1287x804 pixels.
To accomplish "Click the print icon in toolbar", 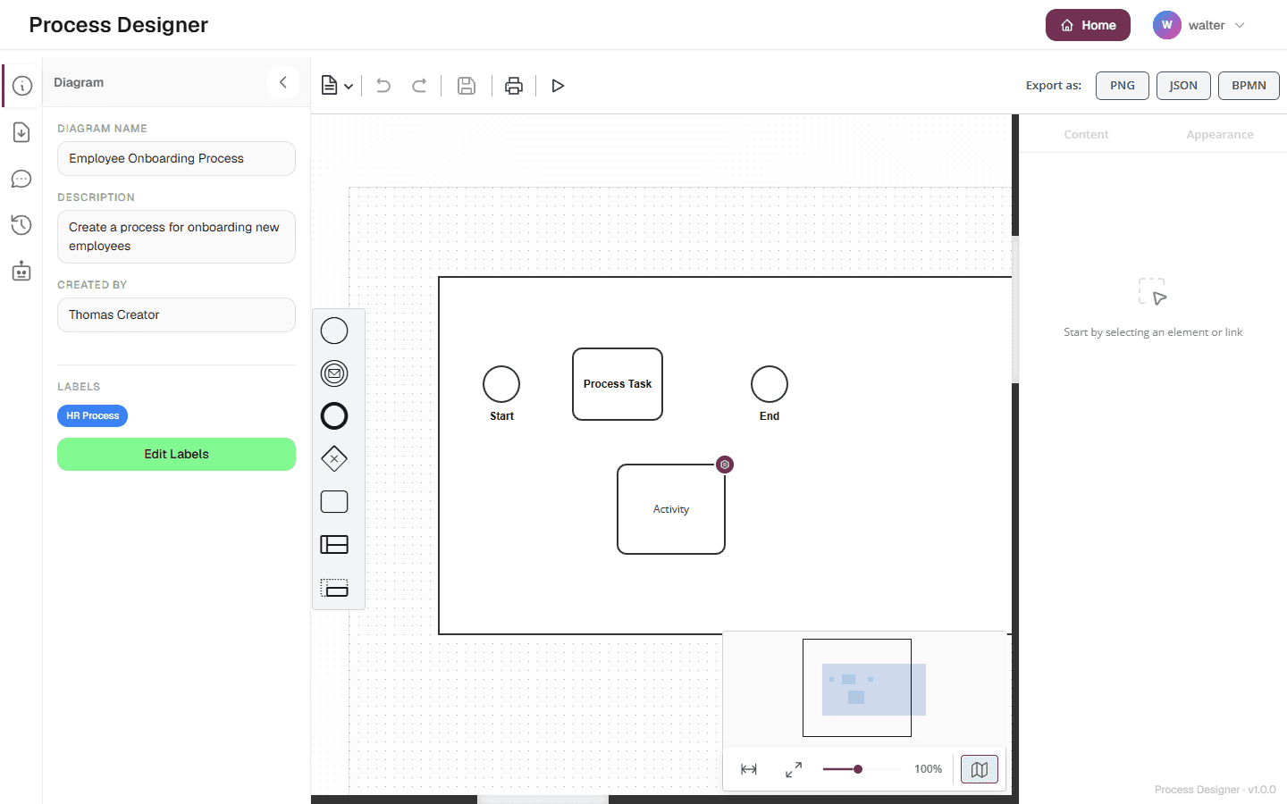I will pyautogui.click(x=514, y=86).
